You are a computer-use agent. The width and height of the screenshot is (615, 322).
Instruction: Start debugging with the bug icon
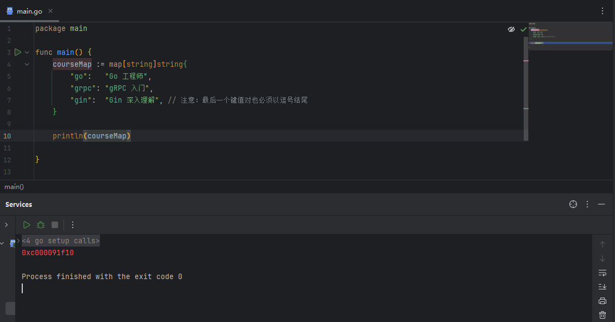pos(41,225)
